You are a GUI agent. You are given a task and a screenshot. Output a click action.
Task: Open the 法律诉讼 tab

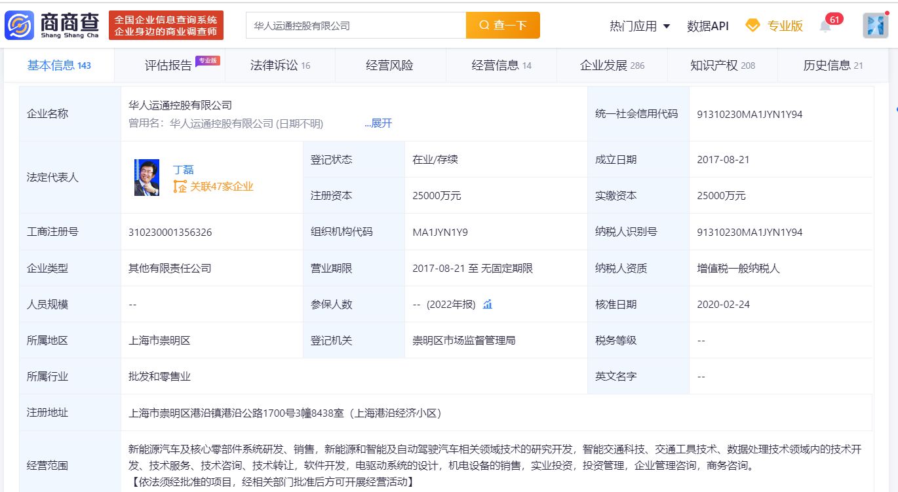click(280, 65)
